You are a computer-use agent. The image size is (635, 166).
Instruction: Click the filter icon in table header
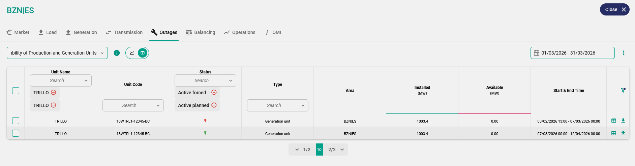click(623, 90)
